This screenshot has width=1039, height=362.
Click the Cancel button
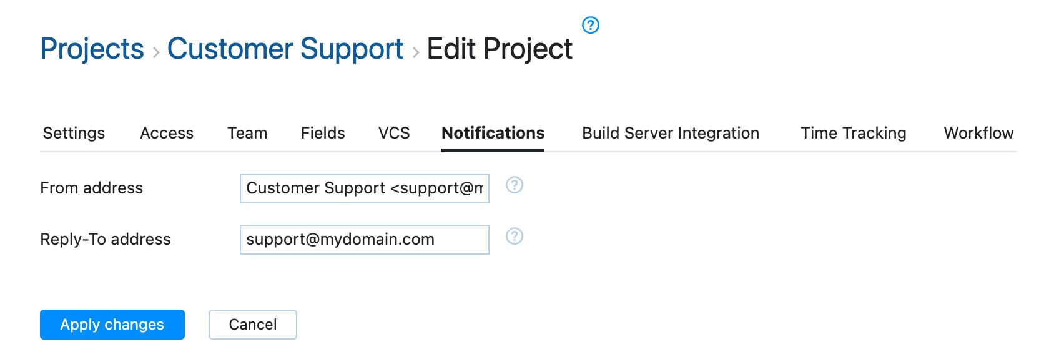click(252, 325)
